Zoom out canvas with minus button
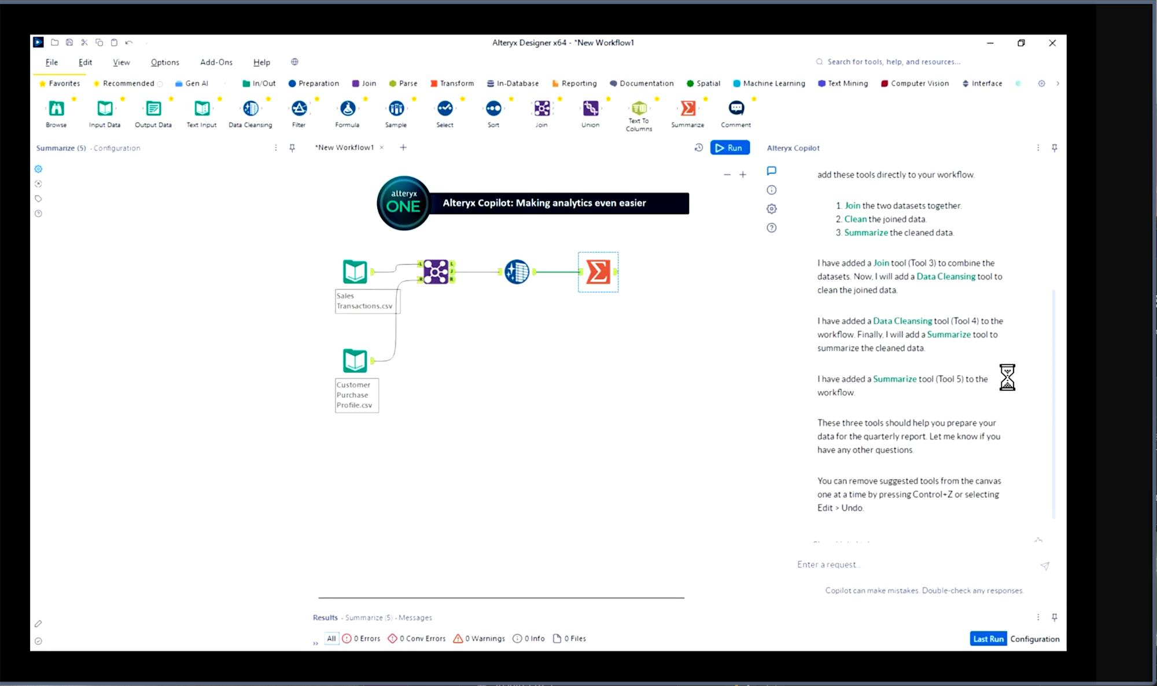This screenshot has height=686, width=1157. tap(727, 174)
